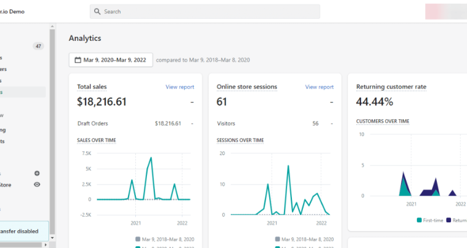Click the transfer disabled notice banner
Viewport: 467px width, 248px height.
(23, 231)
